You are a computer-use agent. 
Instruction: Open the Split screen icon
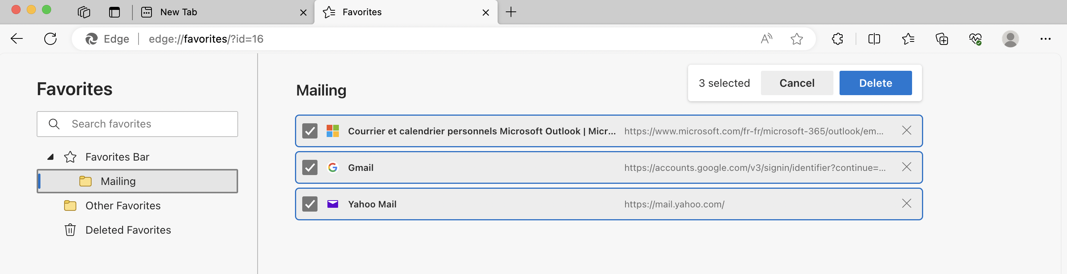click(x=874, y=39)
